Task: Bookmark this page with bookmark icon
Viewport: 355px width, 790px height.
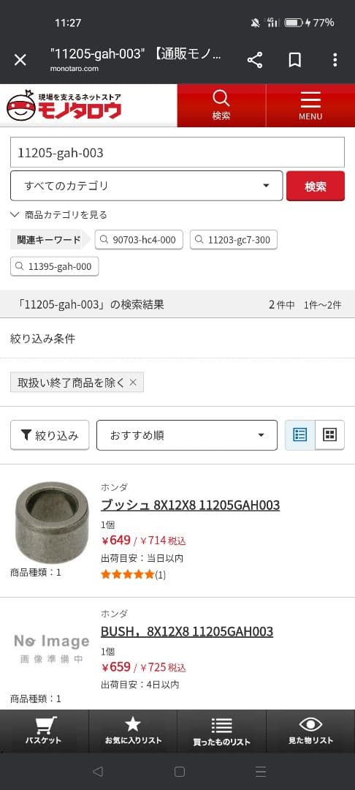Action: click(294, 61)
